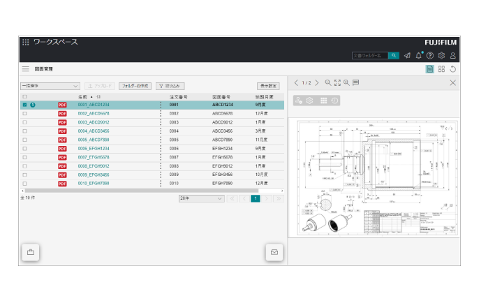Open row options for 0003_ABCD9012
The width and height of the screenshot is (479, 301).
[x=161, y=122]
